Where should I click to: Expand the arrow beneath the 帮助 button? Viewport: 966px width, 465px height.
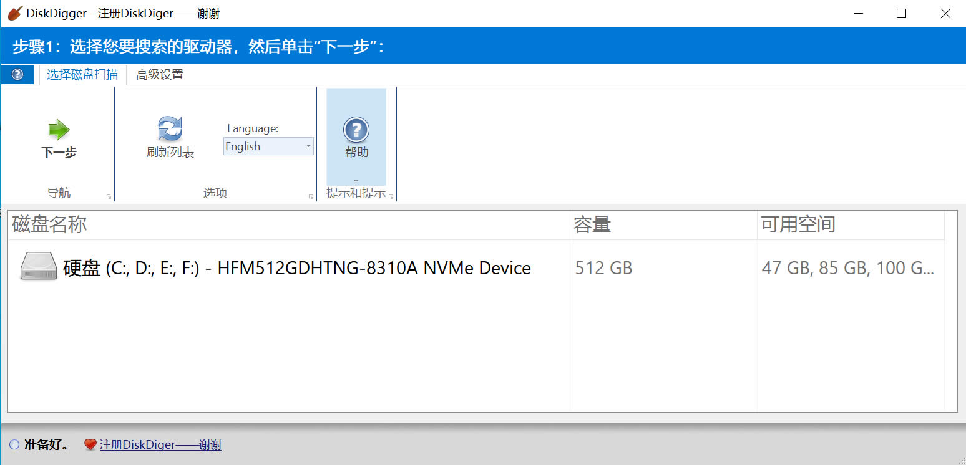click(356, 181)
